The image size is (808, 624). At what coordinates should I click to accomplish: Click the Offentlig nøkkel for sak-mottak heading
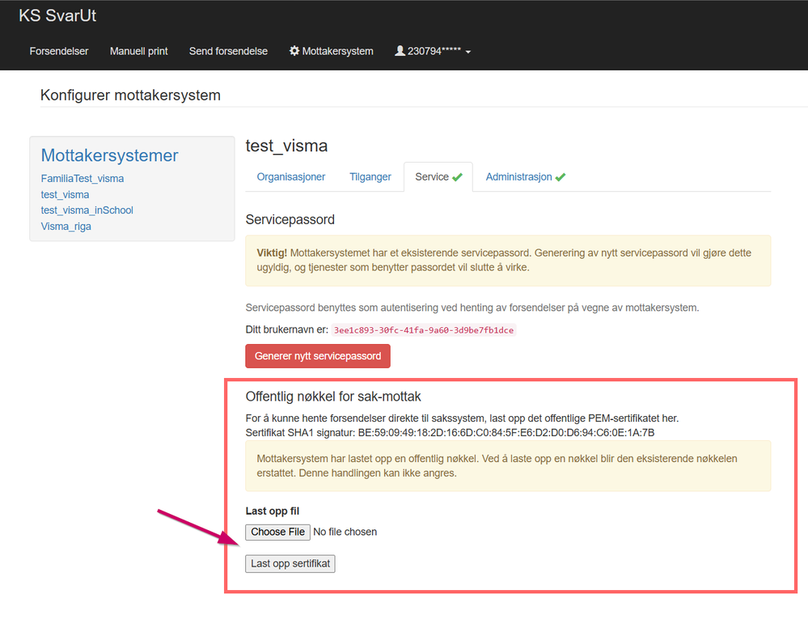333,397
